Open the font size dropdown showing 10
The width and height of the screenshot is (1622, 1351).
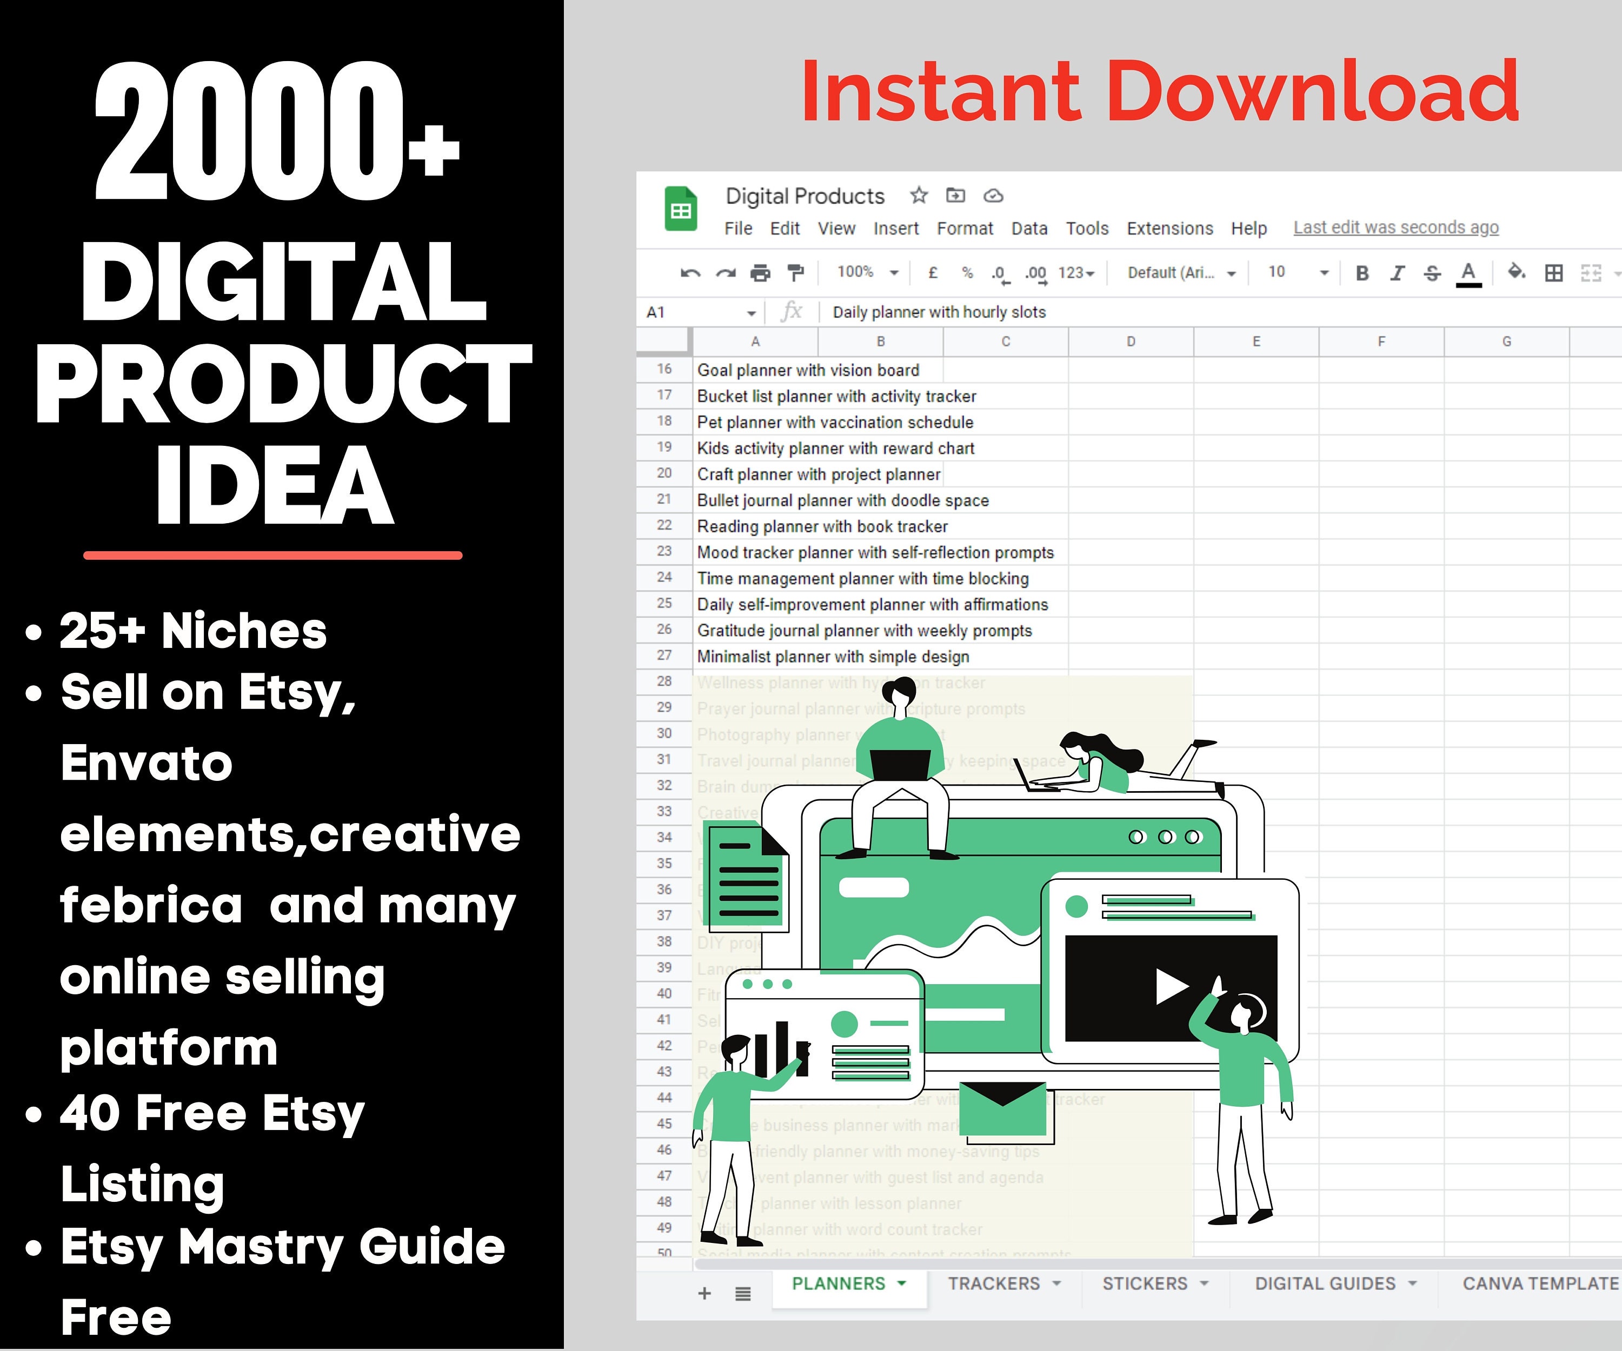point(1298,272)
